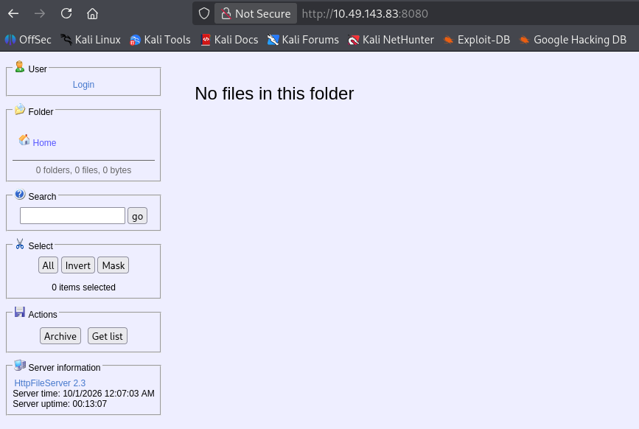
Task: Open the Kali Forums bookmark
Action: click(303, 40)
